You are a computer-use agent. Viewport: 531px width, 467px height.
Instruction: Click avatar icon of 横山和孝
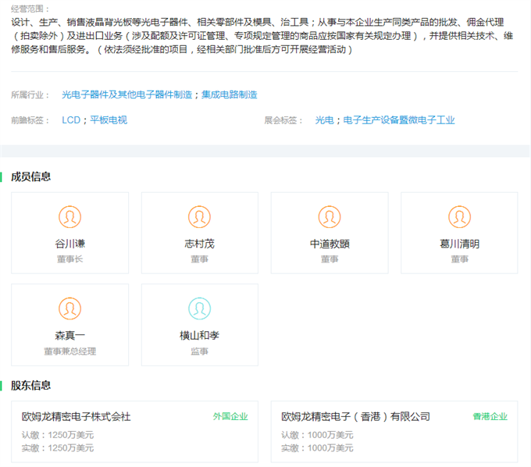pyautogui.click(x=199, y=308)
